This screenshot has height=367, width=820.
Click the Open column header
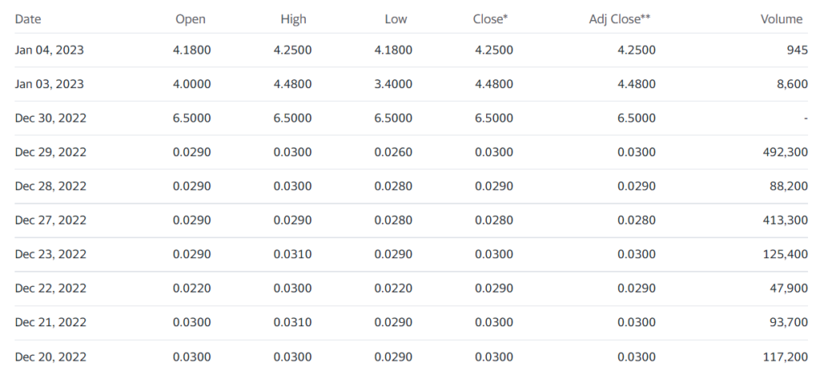point(191,19)
